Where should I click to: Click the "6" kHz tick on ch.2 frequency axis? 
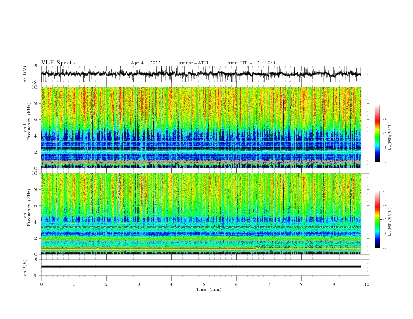pos(36,206)
